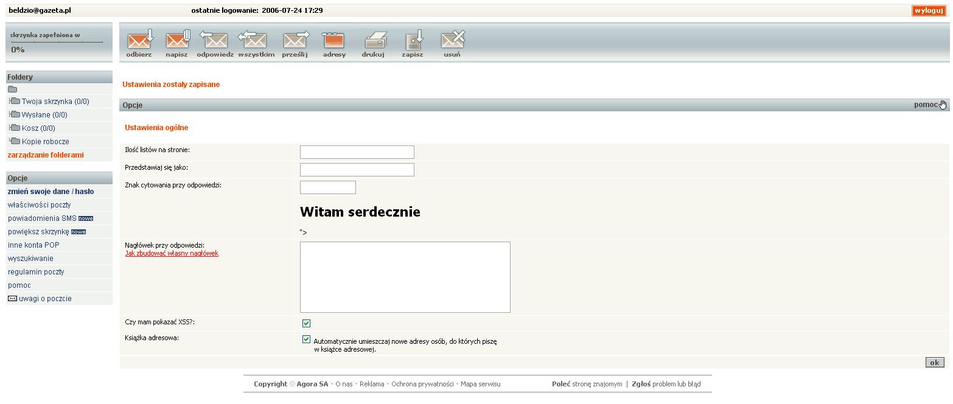The image size is (953, 404).
Task: Select powiadomienia SMS option
Action: 42,218
